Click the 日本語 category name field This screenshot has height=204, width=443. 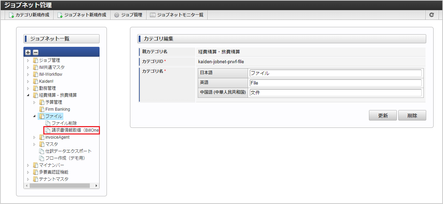[x=335, y=73]
